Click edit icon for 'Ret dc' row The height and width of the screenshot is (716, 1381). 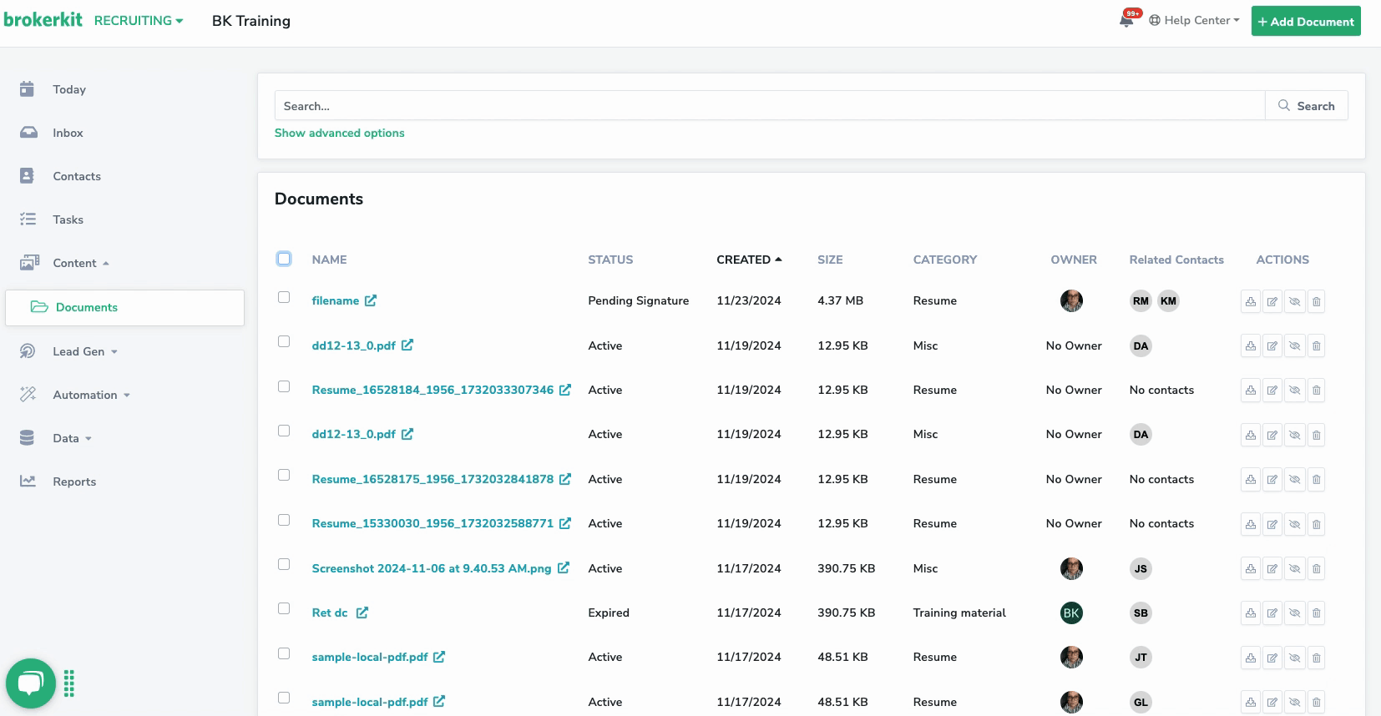1272,613
